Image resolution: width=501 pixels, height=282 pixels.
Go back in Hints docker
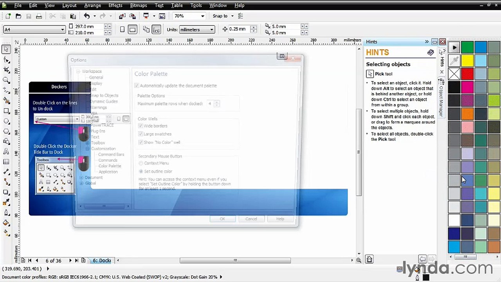[x=422, y=259]
